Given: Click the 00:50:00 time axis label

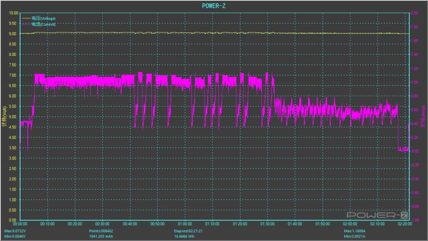Looking at the screenshot, I should point(157,224).
